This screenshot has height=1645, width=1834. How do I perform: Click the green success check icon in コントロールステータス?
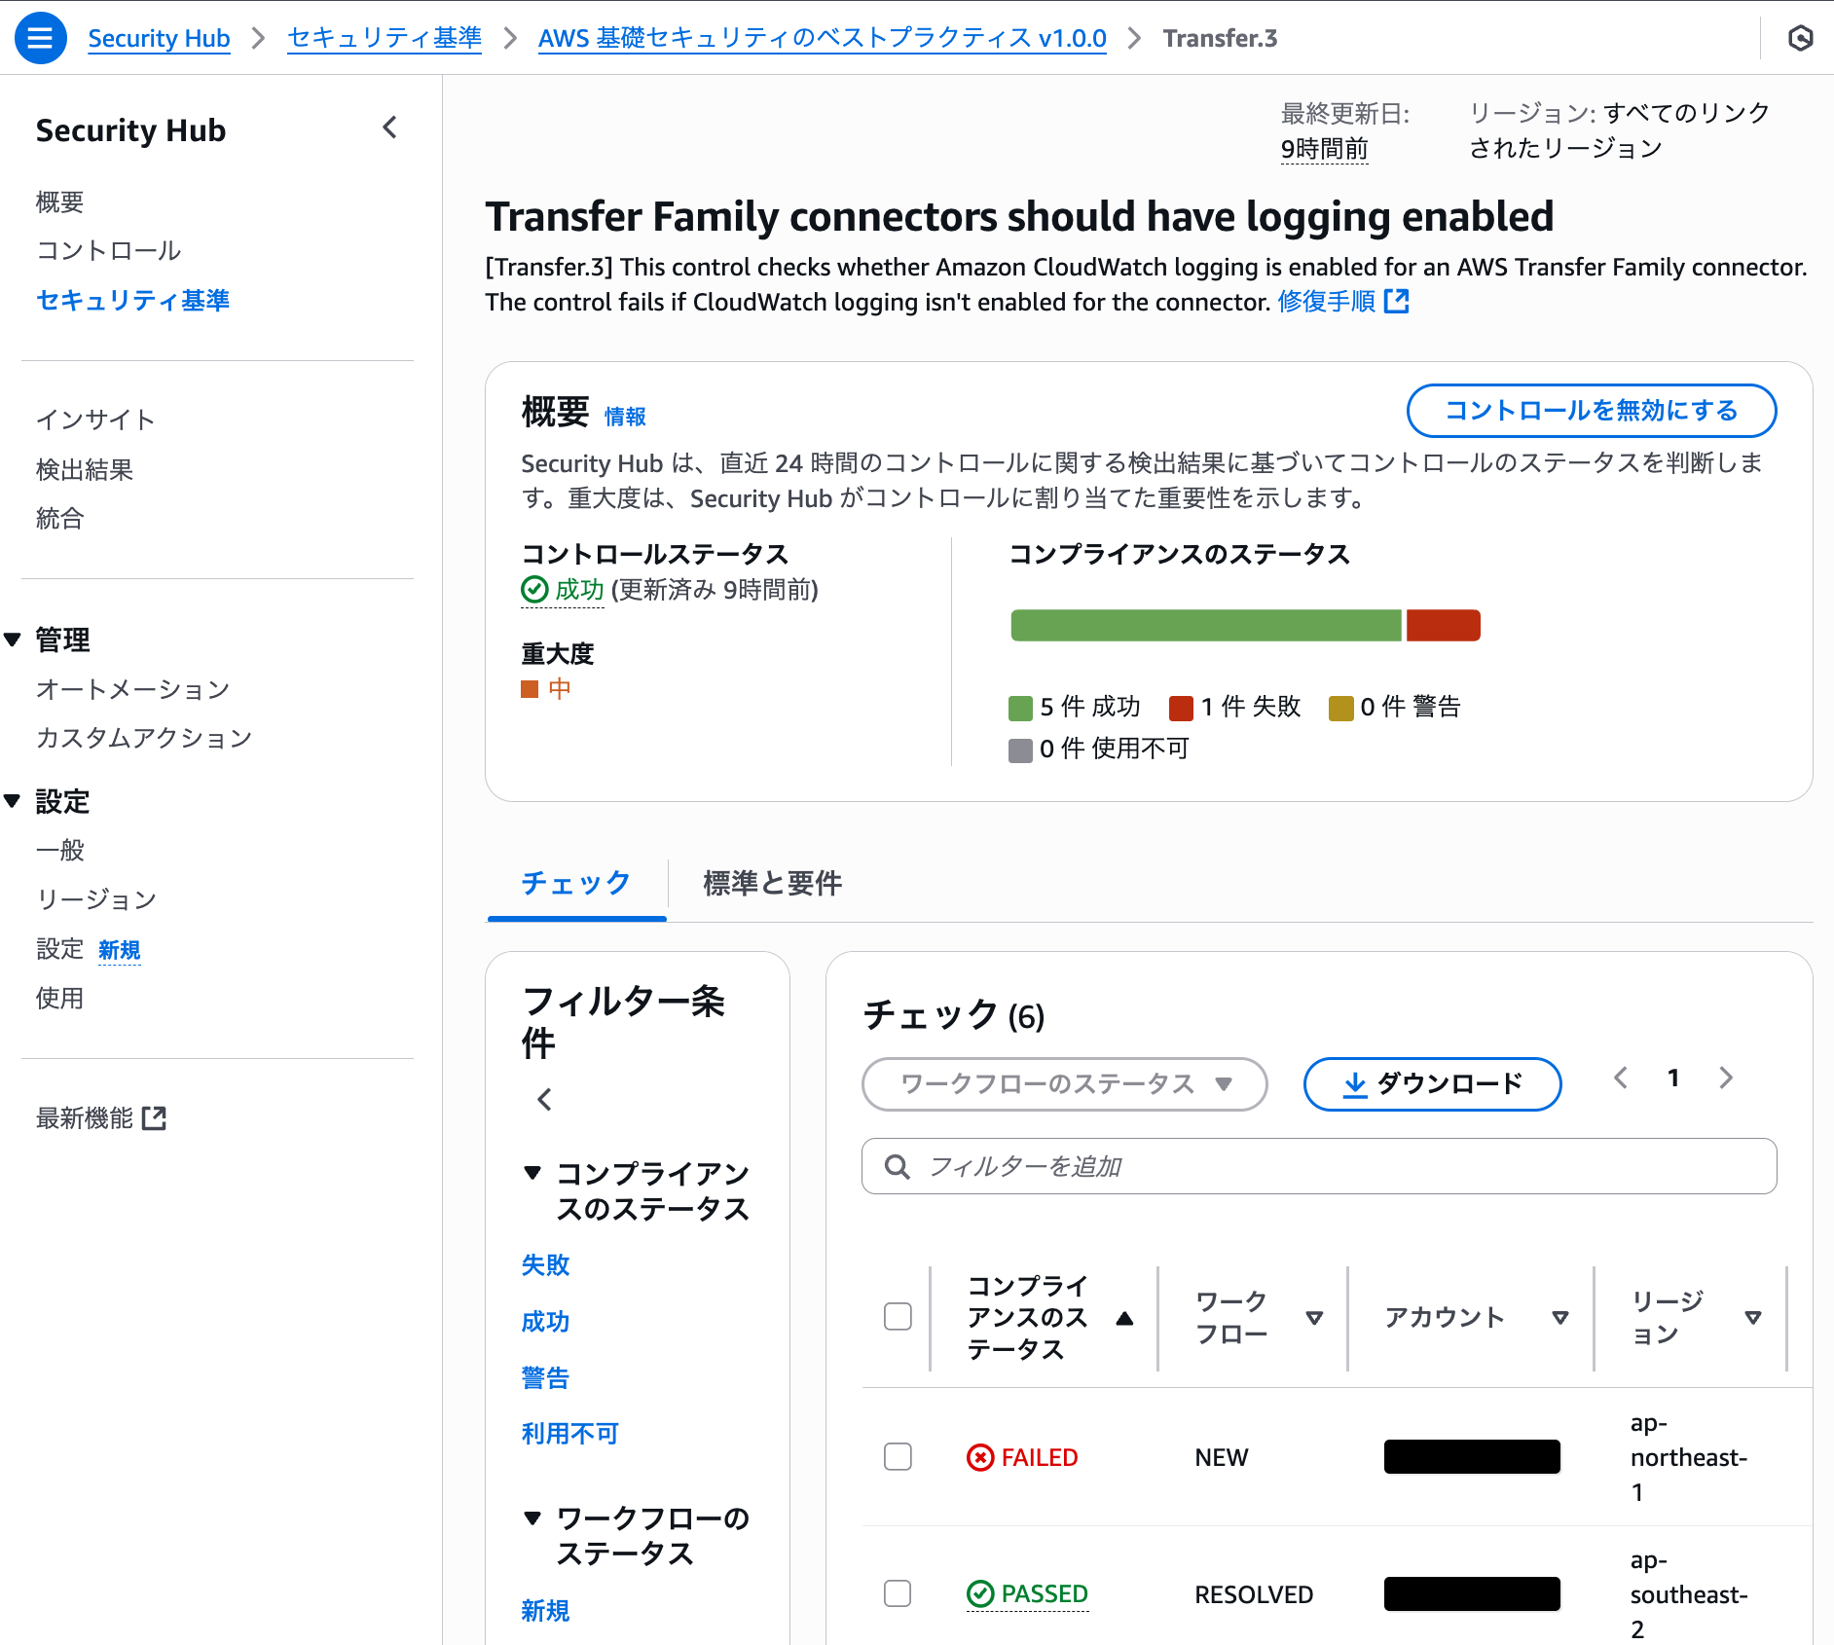click(x=534, y=589)
